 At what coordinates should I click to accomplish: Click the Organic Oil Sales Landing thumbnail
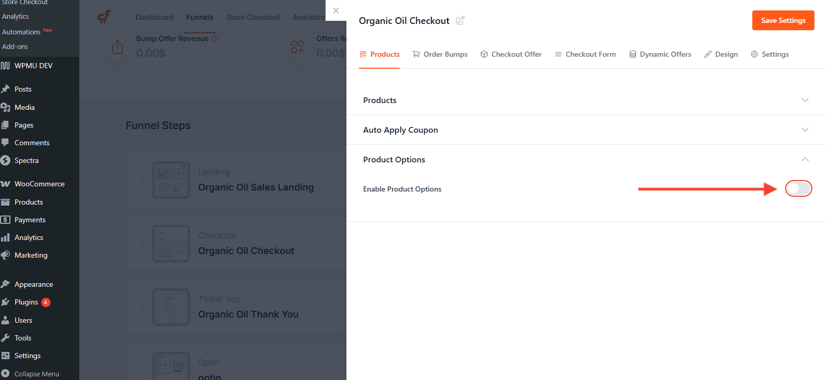click(171, 180)
